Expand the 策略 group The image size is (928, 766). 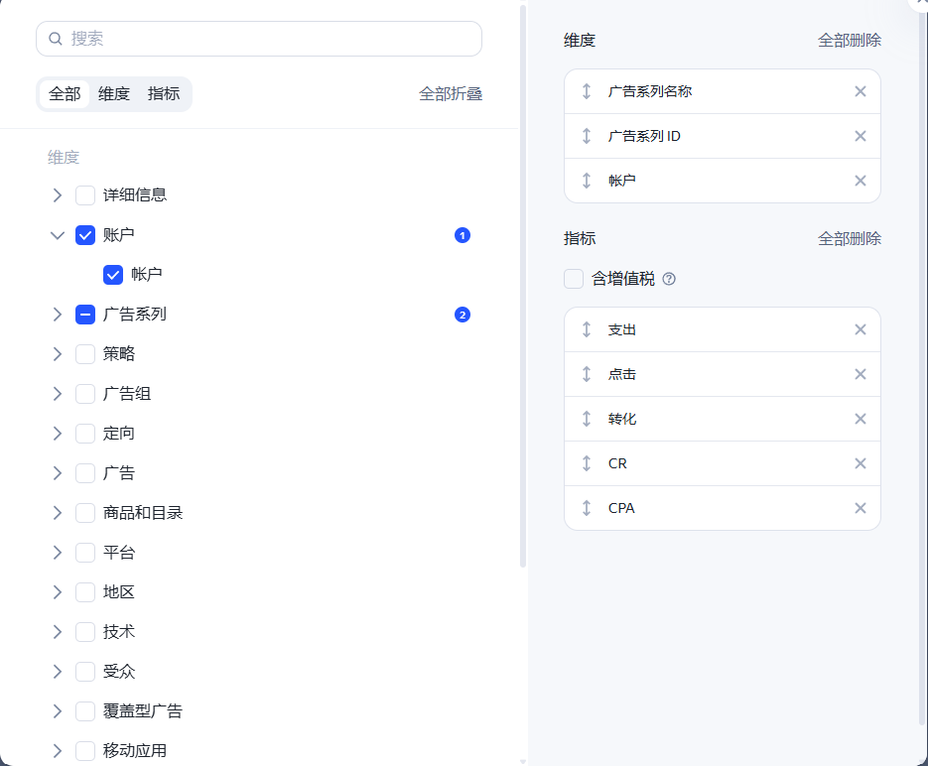(58, 354)
